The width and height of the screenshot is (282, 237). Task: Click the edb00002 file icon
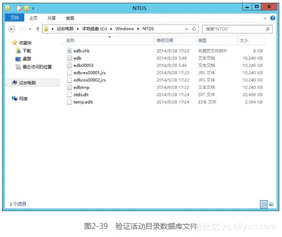[70, 65]
